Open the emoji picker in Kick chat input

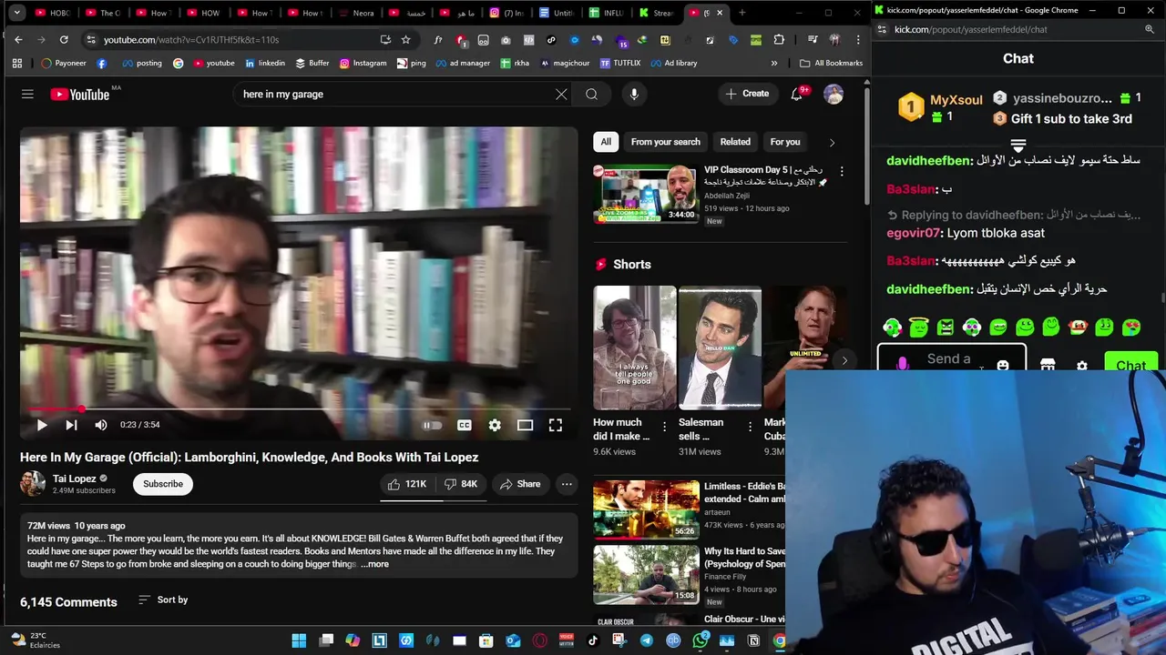click(x=1003, y=365)
